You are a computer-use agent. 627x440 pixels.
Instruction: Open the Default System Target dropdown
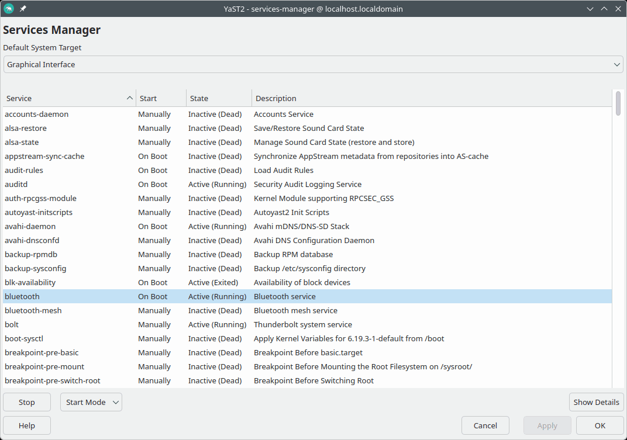pos(313,64)
